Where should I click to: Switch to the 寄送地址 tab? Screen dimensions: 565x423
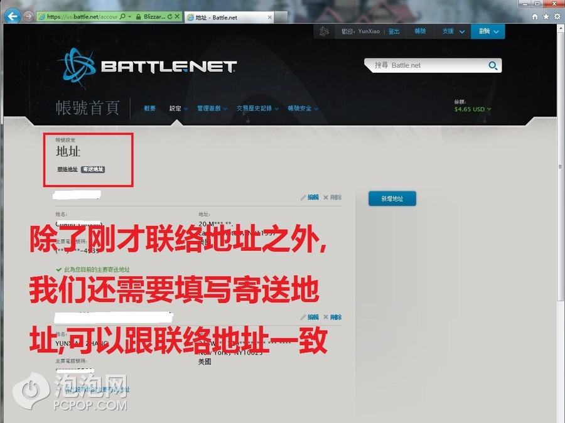pos(92,169)
